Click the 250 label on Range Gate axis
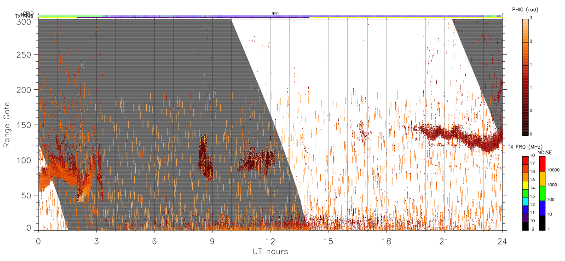 point(24,55)
